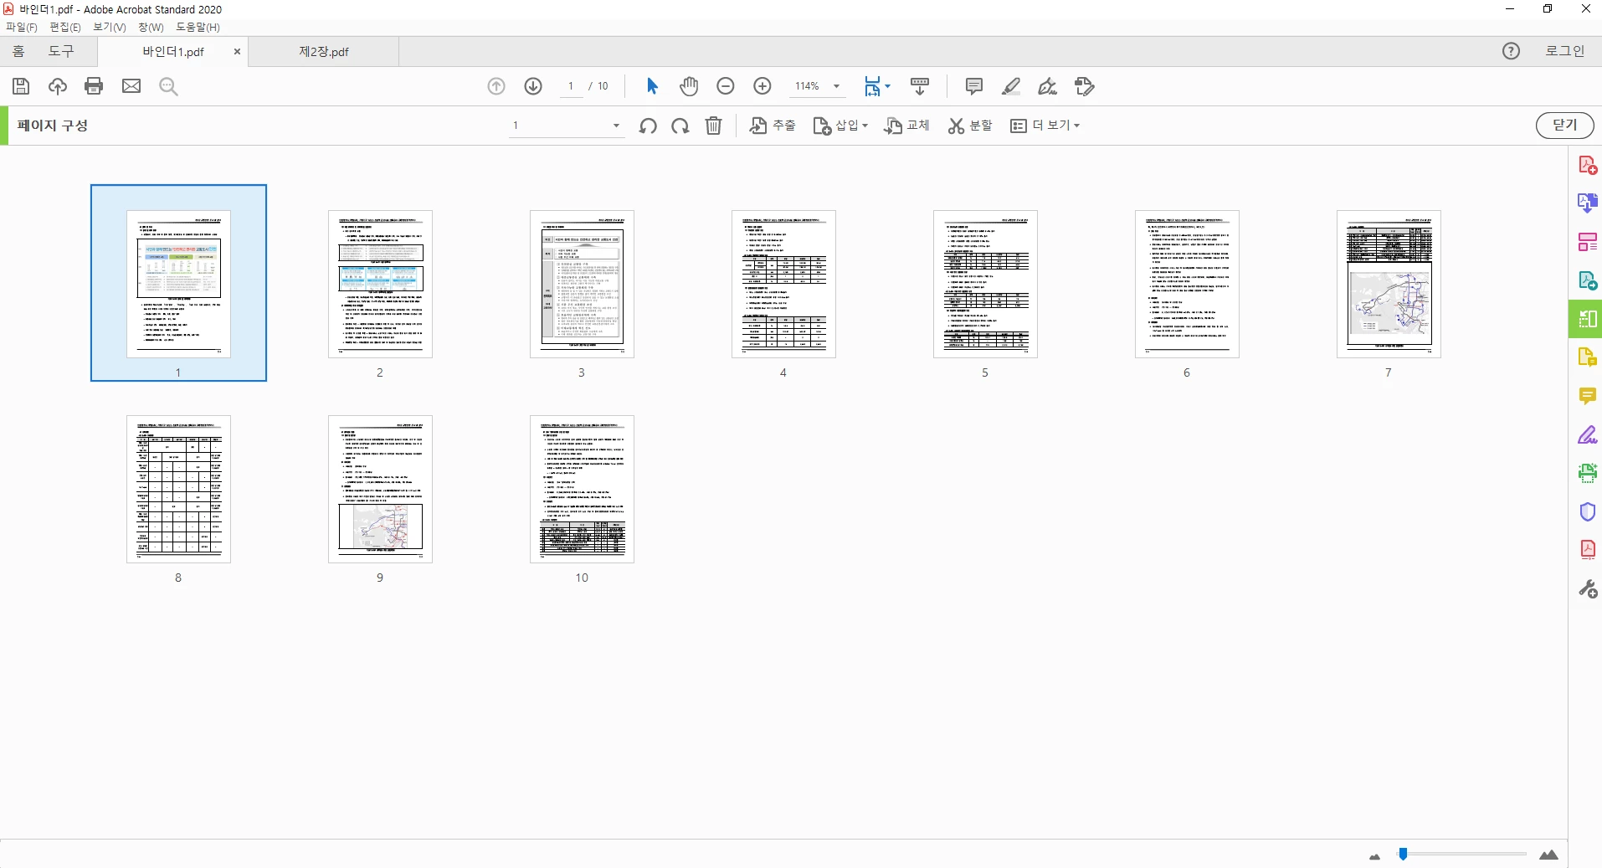
Task: Select page 3 thumbnail
Action: [582, 284]
